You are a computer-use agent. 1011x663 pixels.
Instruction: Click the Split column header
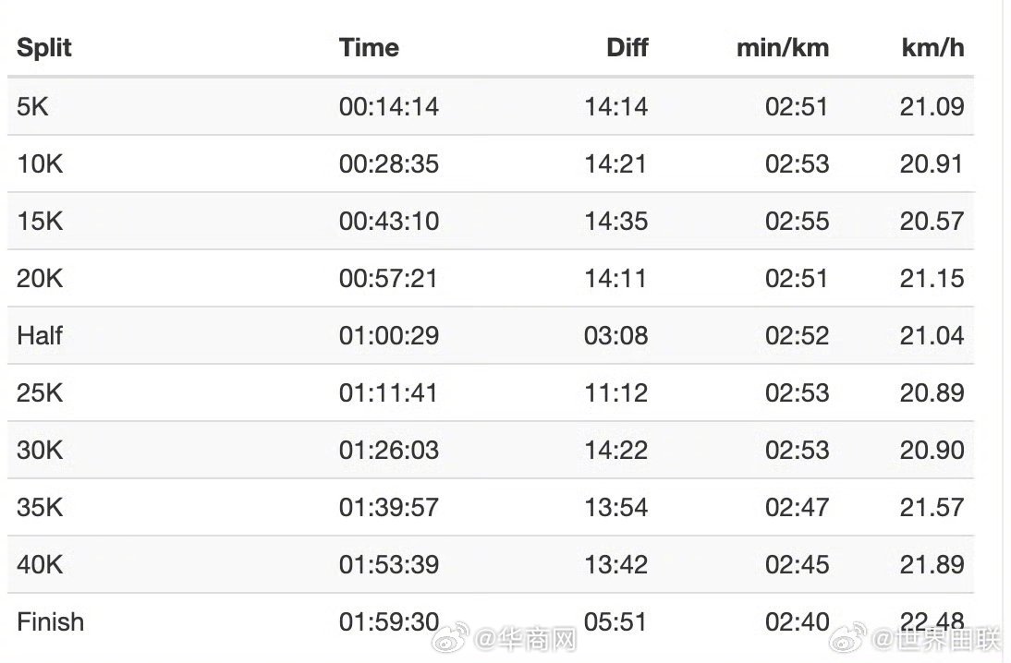[x=44, y=48]
